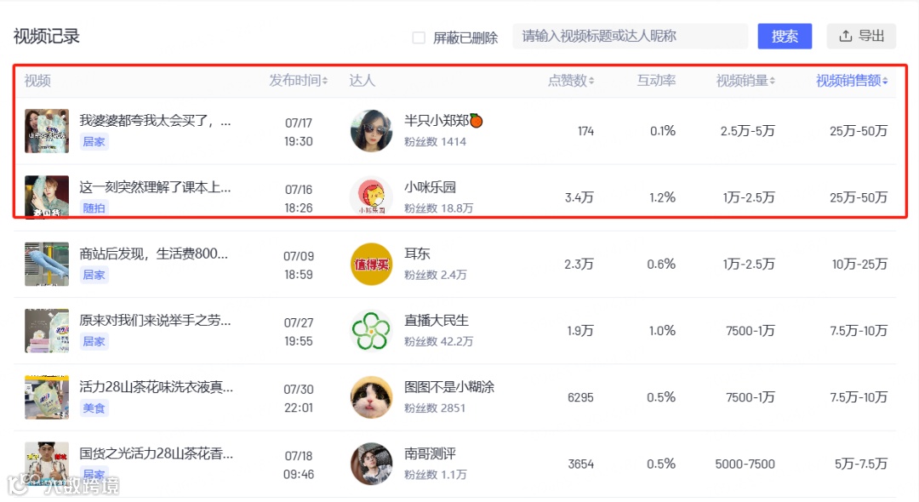This screenshot has width=919, height=502.
Task: Click 半只小郑郑 creator avatar
Action: click(x=372, y=131)
